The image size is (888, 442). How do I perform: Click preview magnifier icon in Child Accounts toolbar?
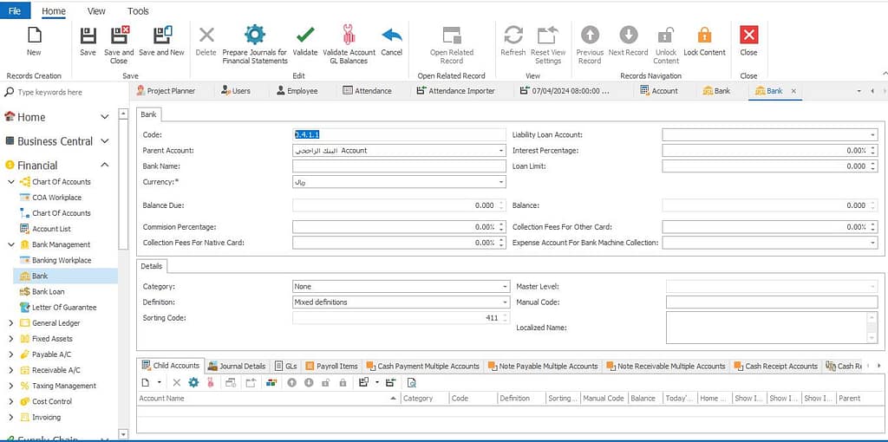412,382
